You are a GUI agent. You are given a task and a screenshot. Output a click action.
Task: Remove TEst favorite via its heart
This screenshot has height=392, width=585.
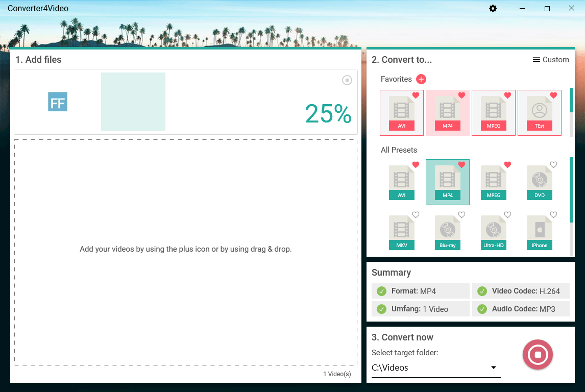554,95
